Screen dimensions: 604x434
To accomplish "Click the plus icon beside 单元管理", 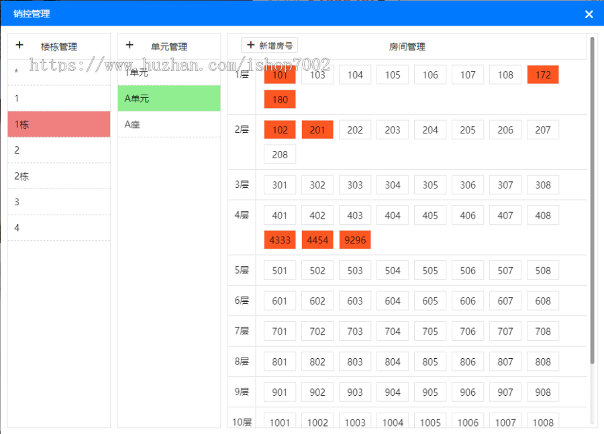I will [x=130, y=45].
